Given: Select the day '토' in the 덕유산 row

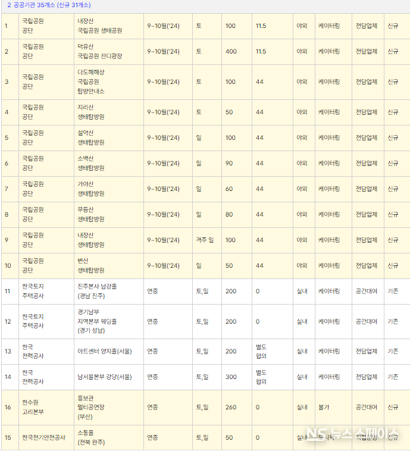Looking at the screenshot, I should tap(199, 52).
